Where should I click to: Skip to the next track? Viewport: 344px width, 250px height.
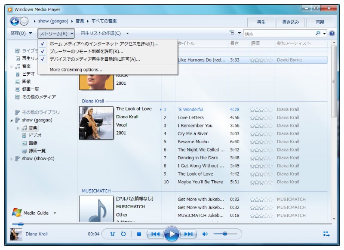point(188,234)
